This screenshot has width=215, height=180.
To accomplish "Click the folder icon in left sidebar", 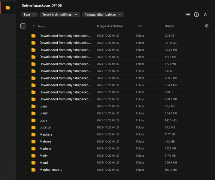I will (x=8, y=7).
